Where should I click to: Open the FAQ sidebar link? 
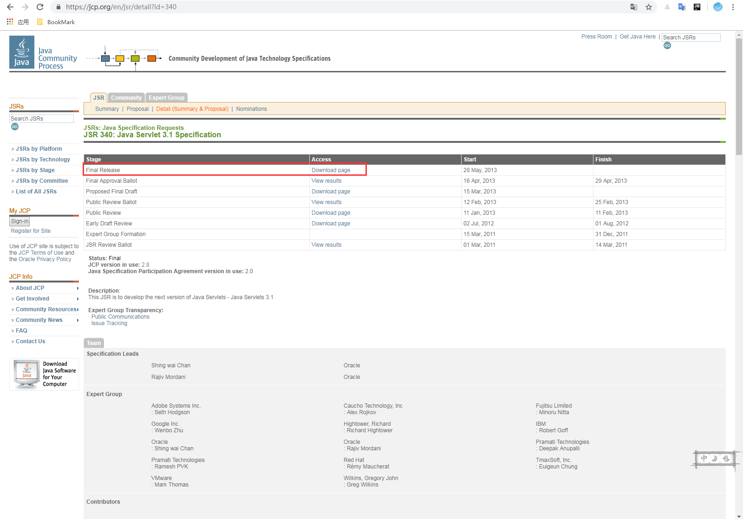[21, 331]
